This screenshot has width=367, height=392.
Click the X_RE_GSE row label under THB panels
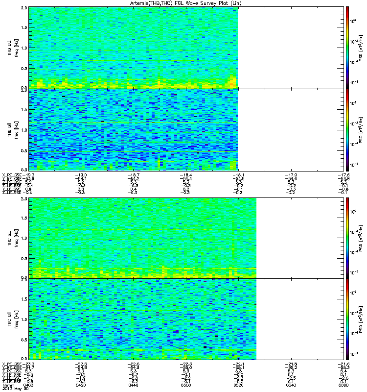point(12,175)
